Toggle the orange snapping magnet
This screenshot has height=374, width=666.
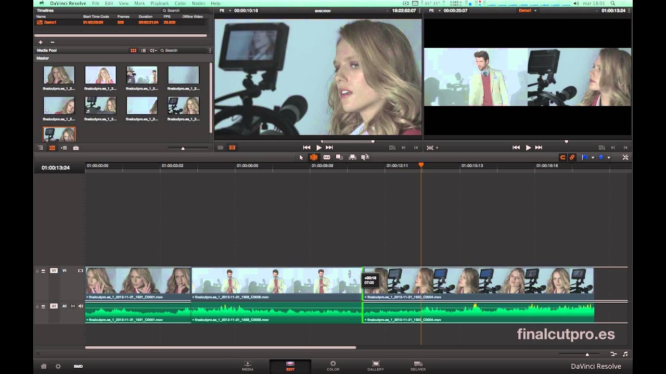click(562, 157)
